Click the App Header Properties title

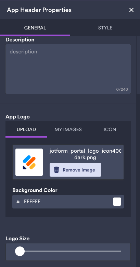(x=39, y=10)
